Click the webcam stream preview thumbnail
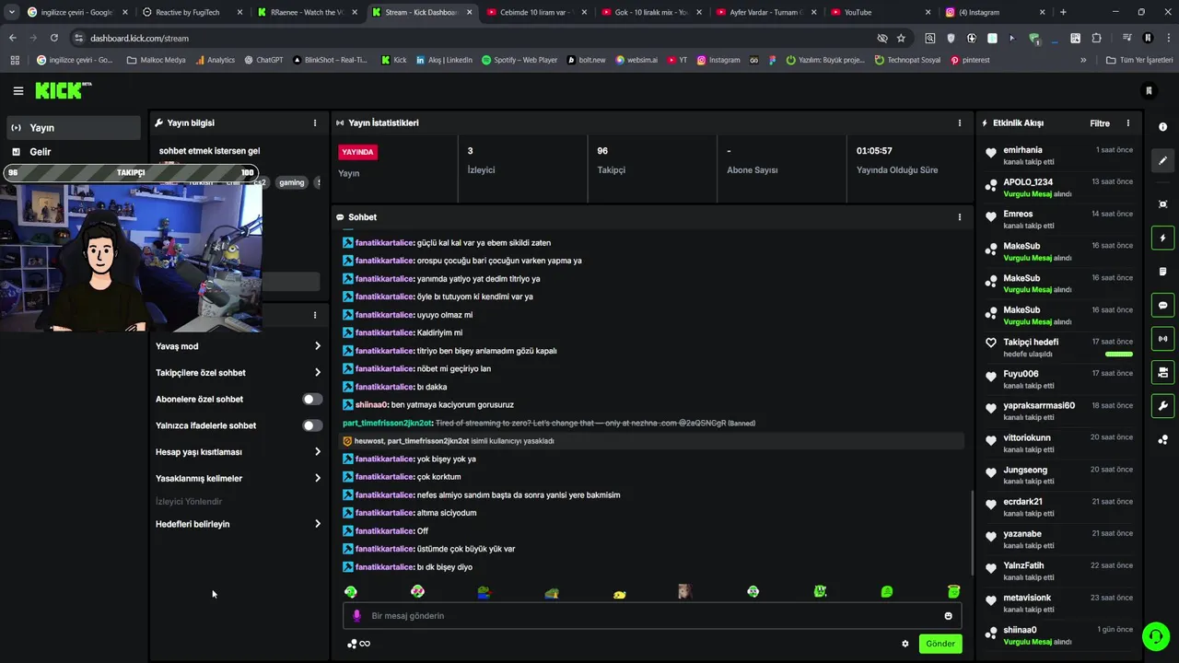This screenshot has height=663, width=1179. 131,256
